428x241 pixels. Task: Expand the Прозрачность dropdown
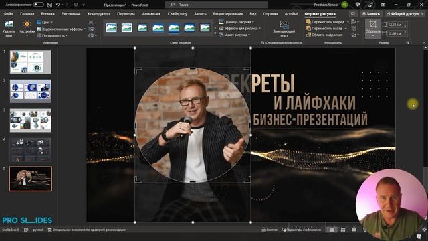click(52, 35)
